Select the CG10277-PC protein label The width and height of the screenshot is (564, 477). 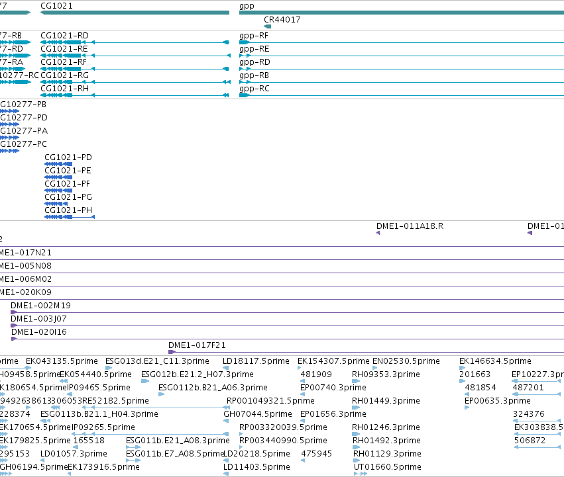pyautogui.click(x=23, y=144)
